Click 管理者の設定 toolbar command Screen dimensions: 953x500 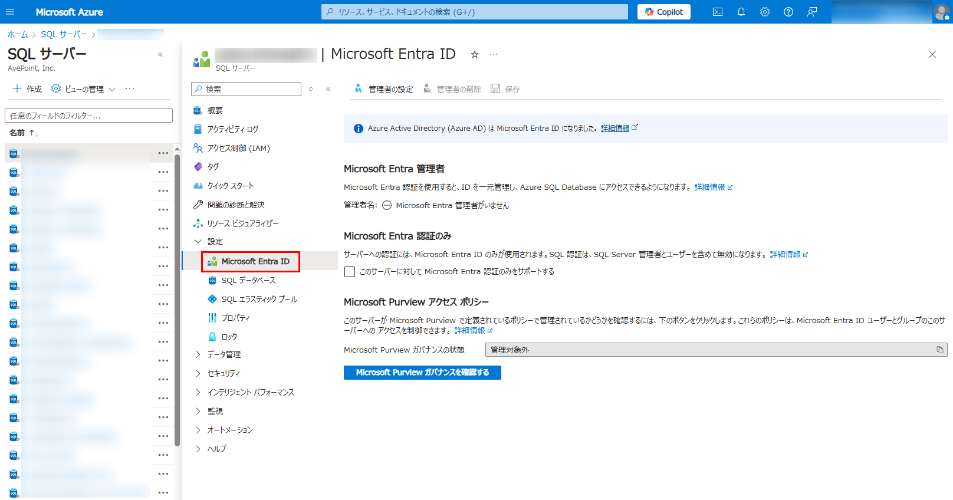click(x=383, y=89)
